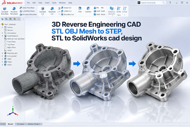Open the DisplayManager color-wheel tab icon
The height and width of the screenshot is (127, 190).
[15, 19]
